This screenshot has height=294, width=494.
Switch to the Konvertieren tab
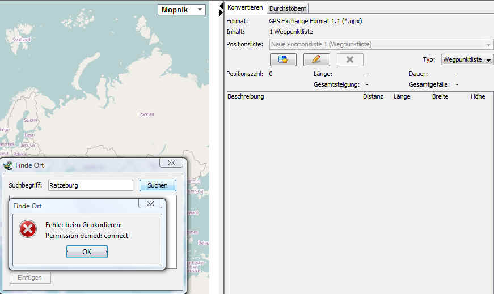[x=245, y=7]
